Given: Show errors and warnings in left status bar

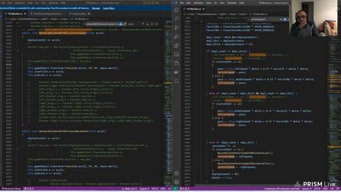Looking at the screenshot, I should (29, 188).
